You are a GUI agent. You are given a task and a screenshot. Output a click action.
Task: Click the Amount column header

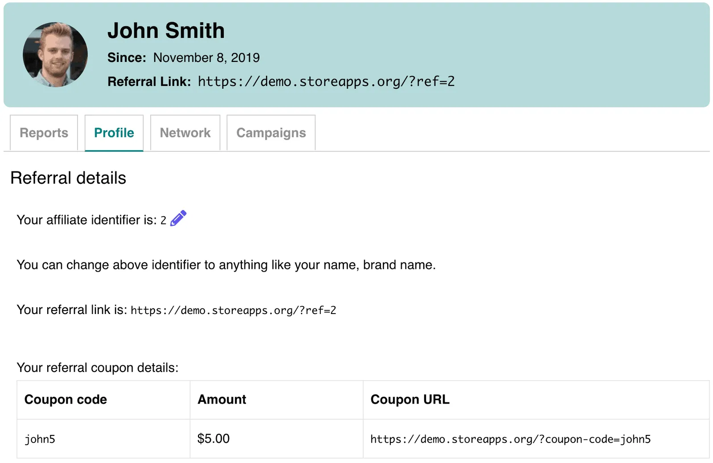click(276, 400)
